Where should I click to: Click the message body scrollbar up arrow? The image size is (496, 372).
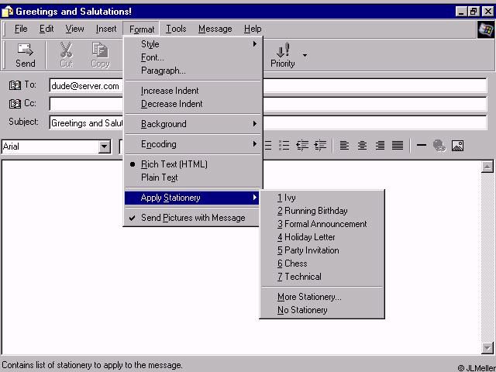point(487,167)
